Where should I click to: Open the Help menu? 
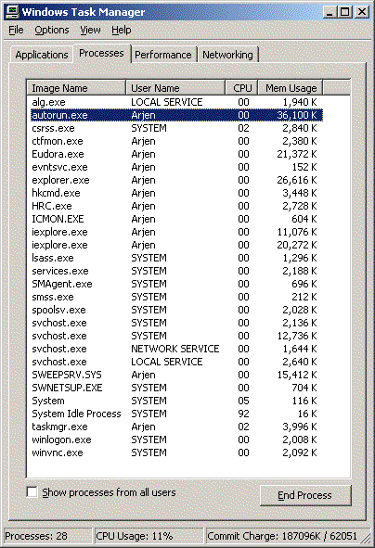[122, 30]
